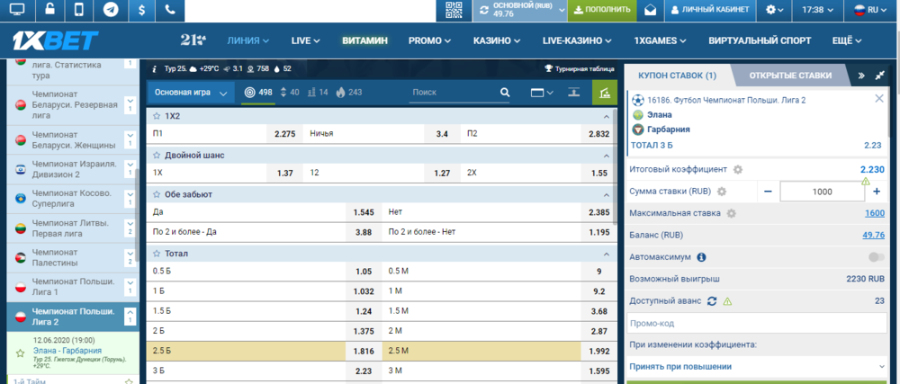Open the settings gear dropdown in top bar
The width and height of the screenshot is (900, 384).
(x=776, y=10)
